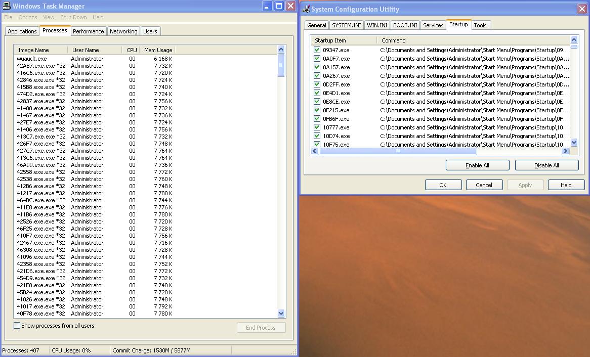Click the Task Manager title bar icon
The height and width of the screenshot is (357, 590).
pyautogui.click(x=7, y=6)
